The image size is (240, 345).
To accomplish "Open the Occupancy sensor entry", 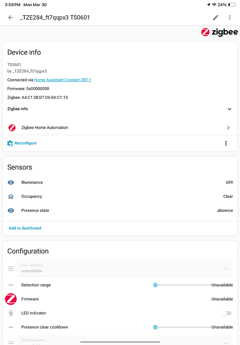I will coord(120,196).
